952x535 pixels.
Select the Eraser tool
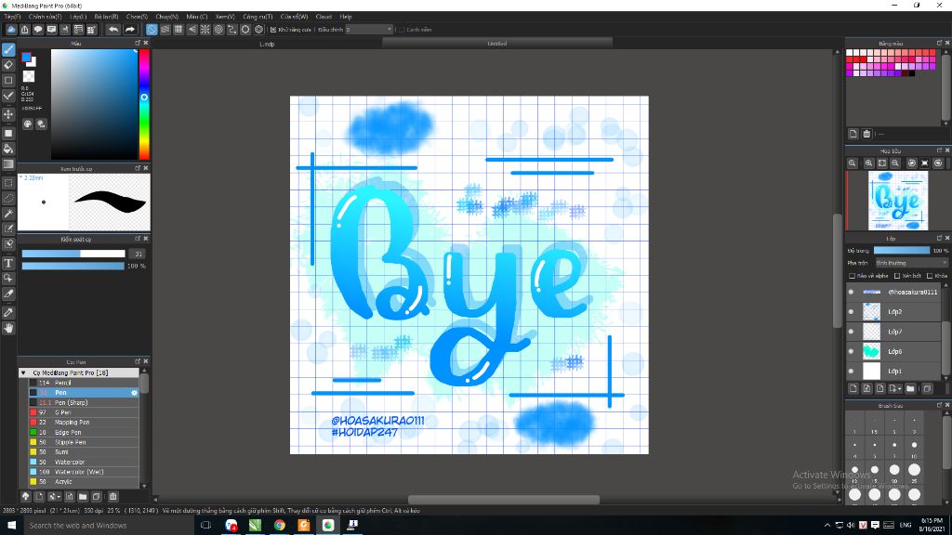[8, 65]
